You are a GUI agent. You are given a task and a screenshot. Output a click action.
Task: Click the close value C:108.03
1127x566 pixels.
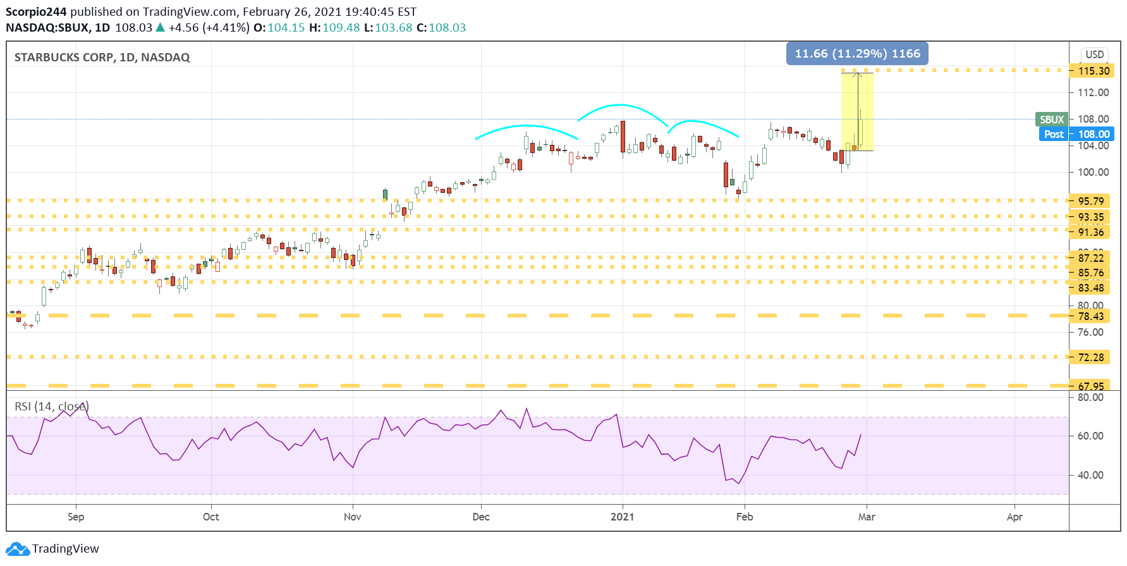click(441, 28)
